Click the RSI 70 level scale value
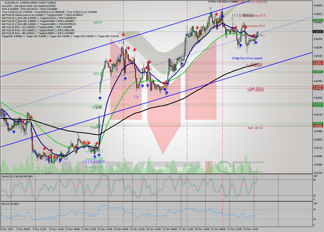The width and height of the screenshot is (324, 232). pos(314,209)
